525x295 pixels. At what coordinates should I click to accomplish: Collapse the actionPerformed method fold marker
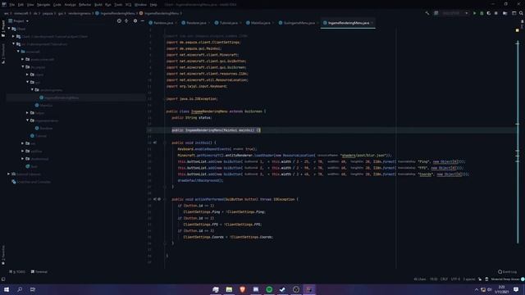coord(164,199)
